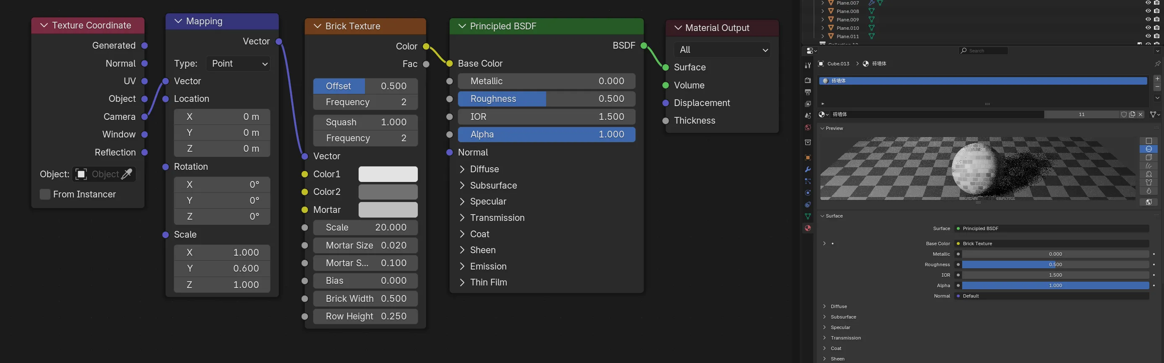Select cube preview shape

(x=1148, y=158)
